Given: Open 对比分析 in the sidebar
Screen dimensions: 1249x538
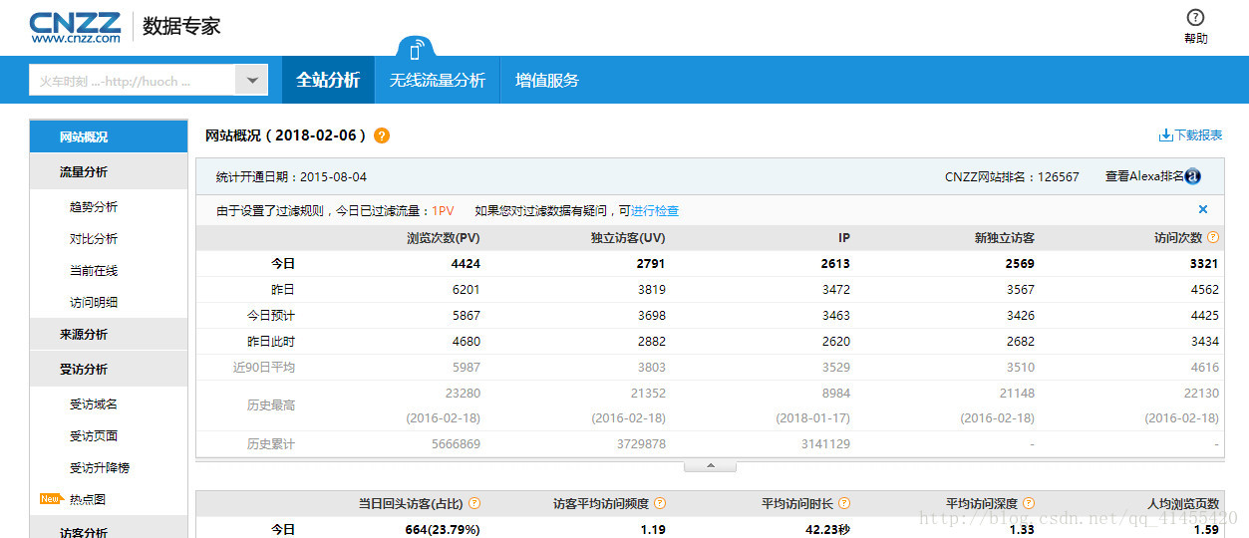Looking at the screenshot, I should pos(94,239).
